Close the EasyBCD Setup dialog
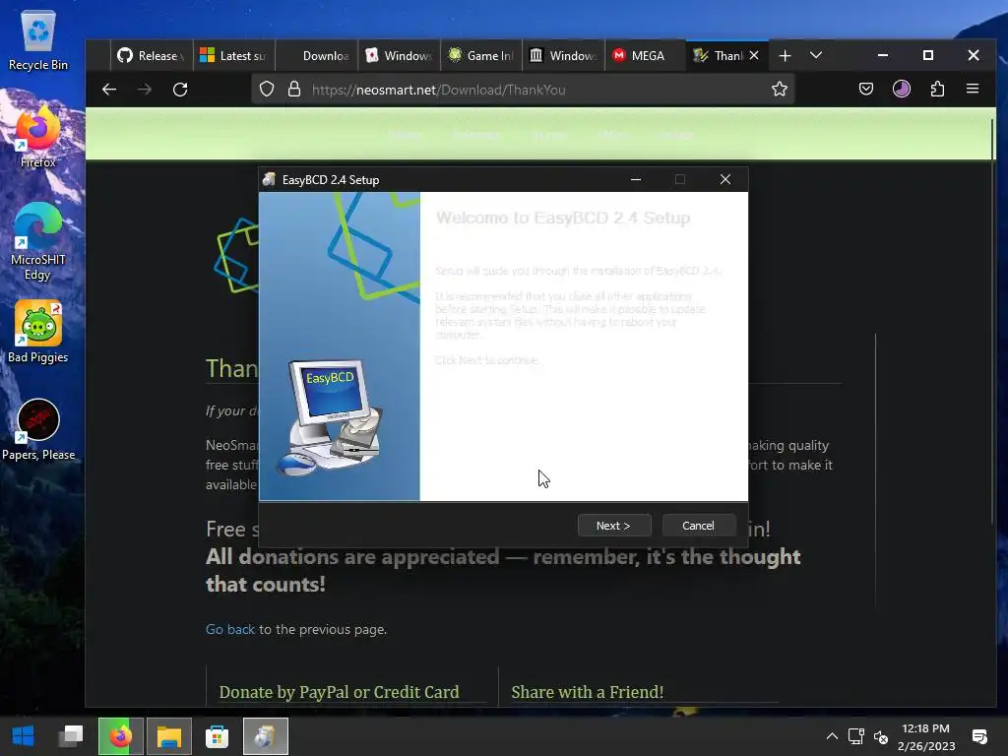 [725, 179]
